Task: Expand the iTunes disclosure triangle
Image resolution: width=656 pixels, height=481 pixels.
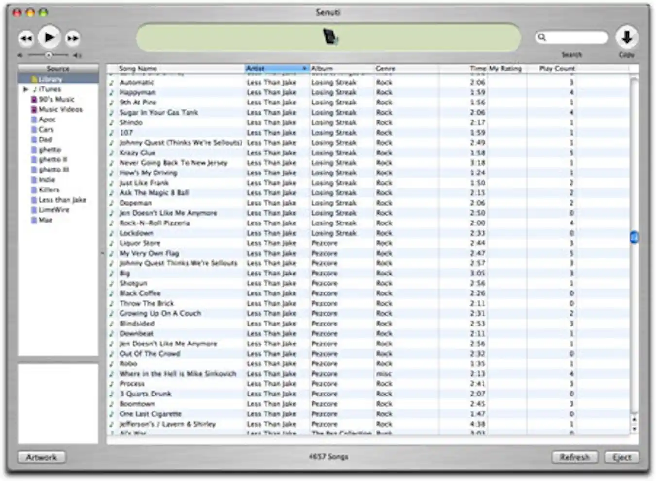Action: (x=26, y=89)
